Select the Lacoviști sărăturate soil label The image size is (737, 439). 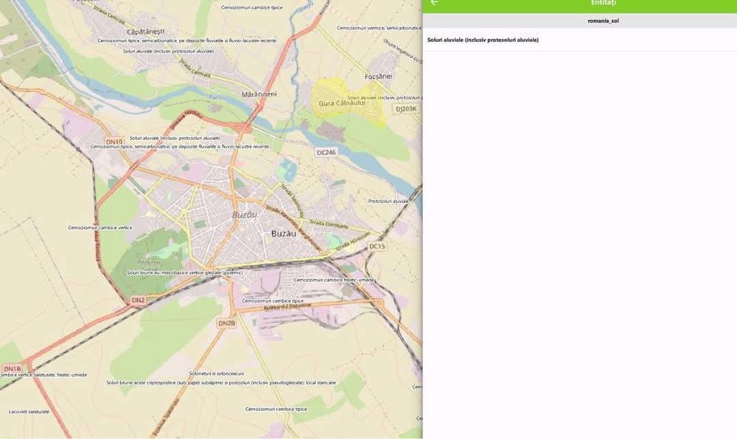[x=29, y=412]
